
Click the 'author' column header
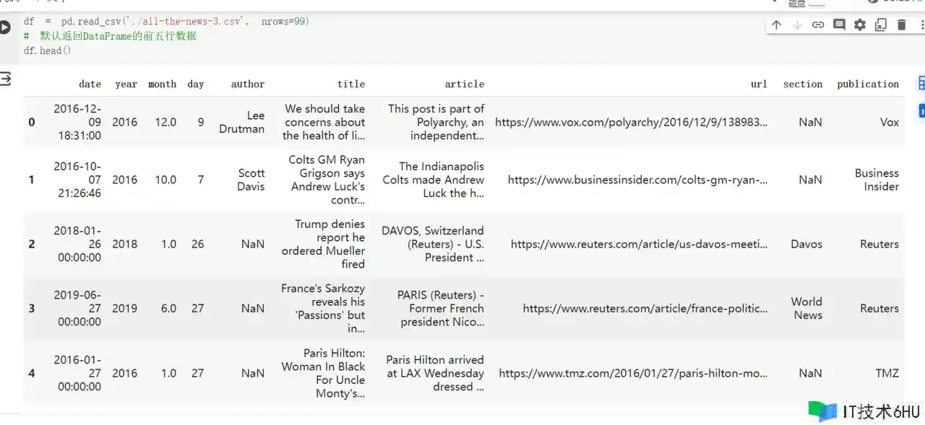(x=248, y=84)
